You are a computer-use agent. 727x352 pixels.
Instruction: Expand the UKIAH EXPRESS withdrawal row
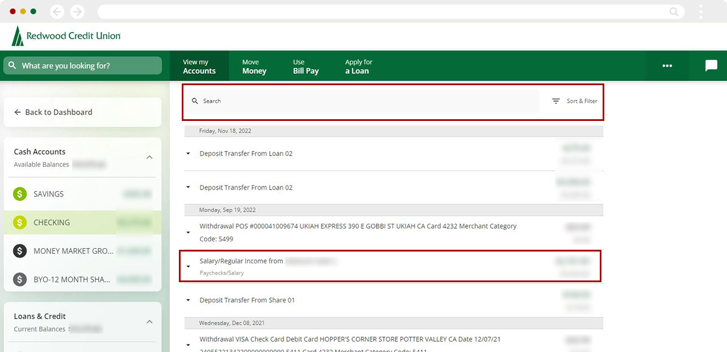click(188, 233)
